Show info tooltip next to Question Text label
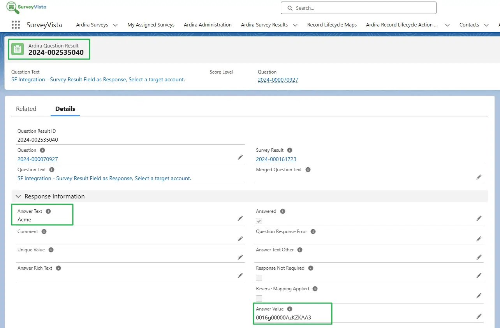 52,170
